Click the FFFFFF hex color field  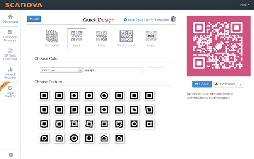point(113,71)
